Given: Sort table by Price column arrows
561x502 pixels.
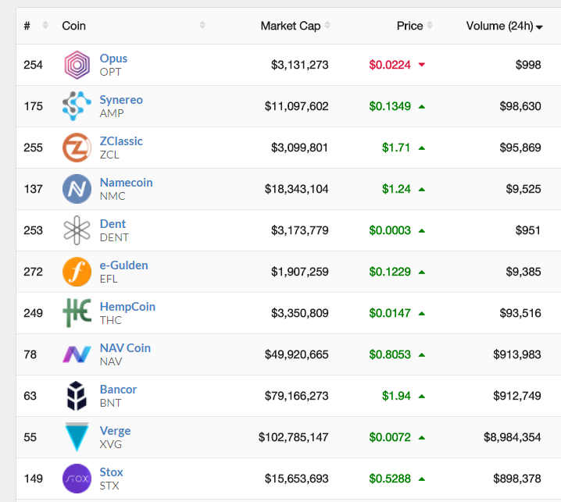Looking at the screenshot, I should click(430, 25).
